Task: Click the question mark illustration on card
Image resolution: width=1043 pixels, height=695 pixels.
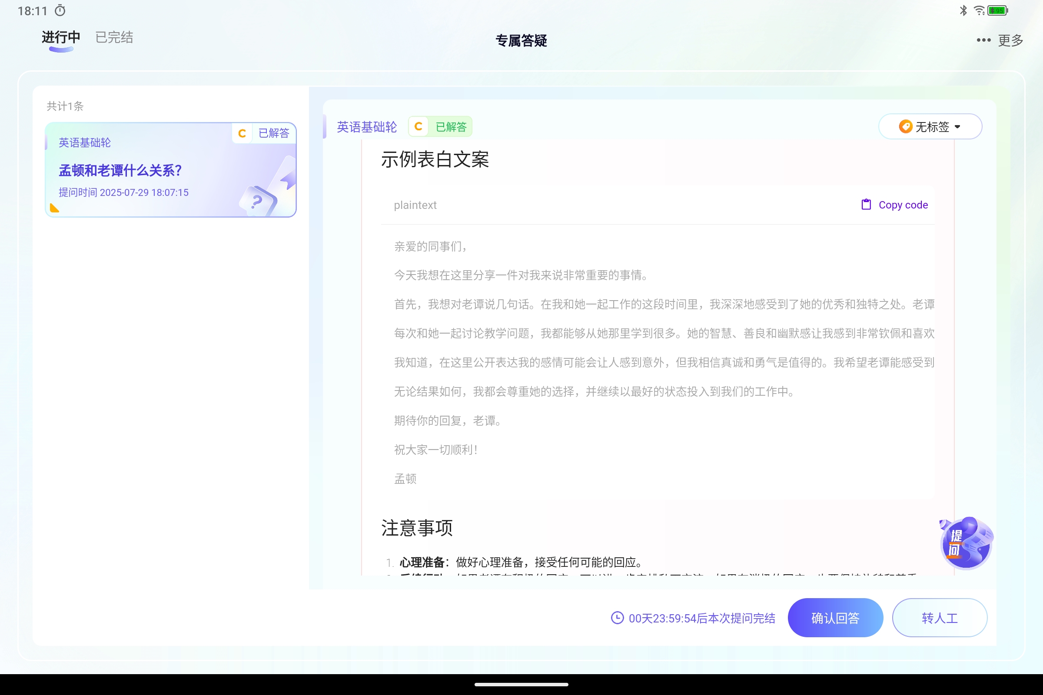Action: click(258, 201)
